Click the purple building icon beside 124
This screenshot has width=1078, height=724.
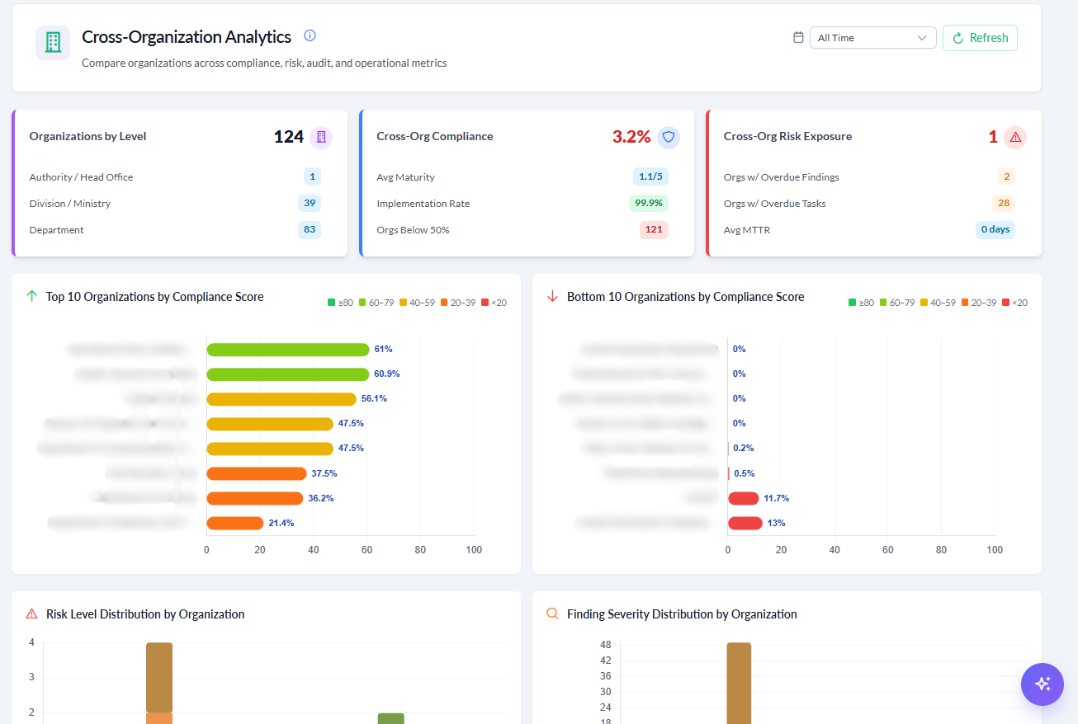tap(321, 137)
